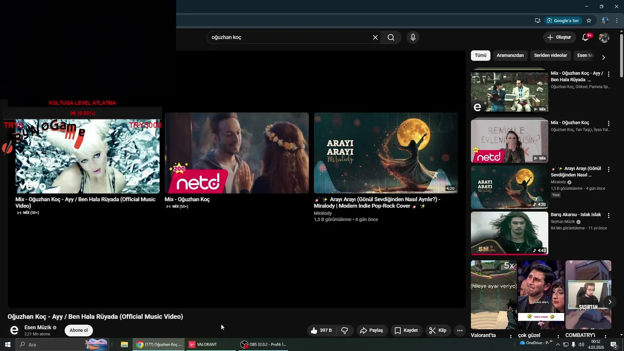Open the Esen Müzik channel avatar
The image size is (624, 351).
14,331
